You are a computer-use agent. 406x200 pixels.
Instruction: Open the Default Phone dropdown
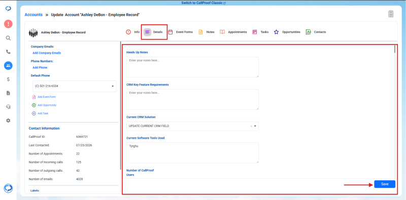pyautogui.click(x=75, y=86)
